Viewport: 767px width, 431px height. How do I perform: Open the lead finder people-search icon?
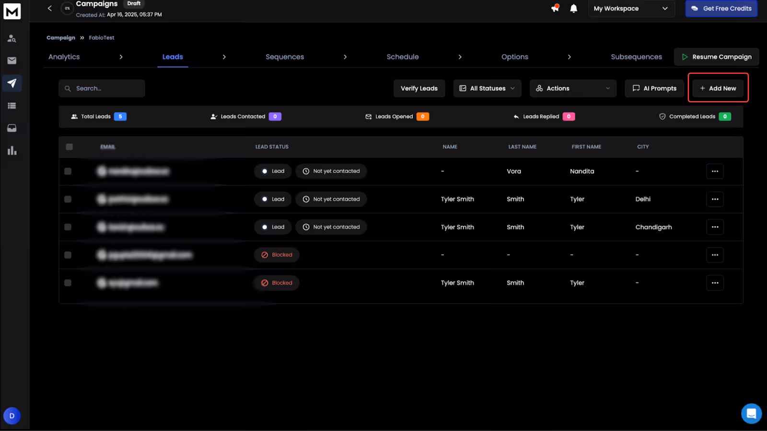coord(12,38)
